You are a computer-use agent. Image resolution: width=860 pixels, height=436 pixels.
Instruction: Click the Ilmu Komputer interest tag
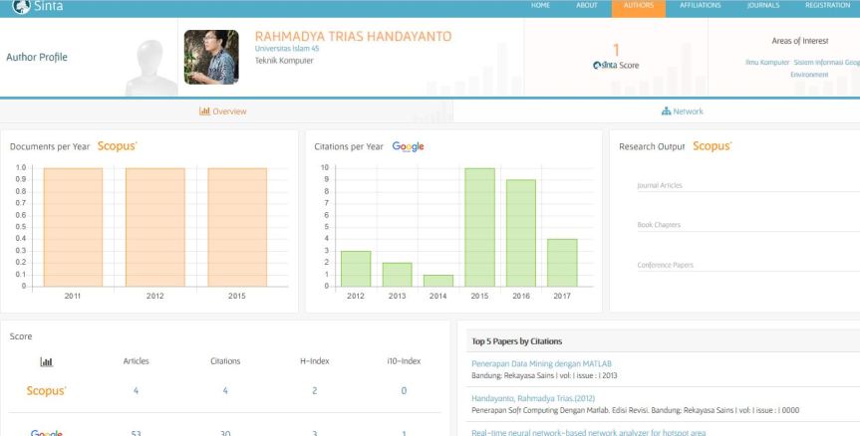[x=767, y=62]
